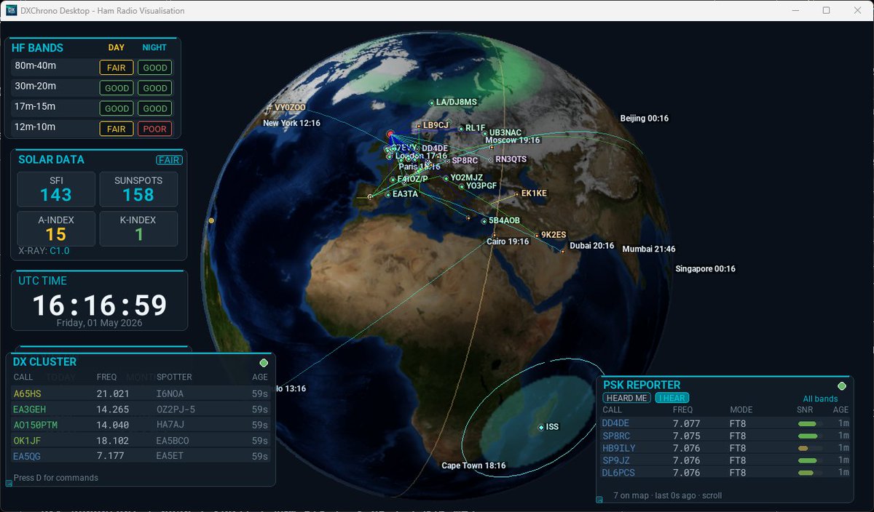Click the Mumbai 21:46 label
This screenshot has height=512, width=874.
coord(648,249)
